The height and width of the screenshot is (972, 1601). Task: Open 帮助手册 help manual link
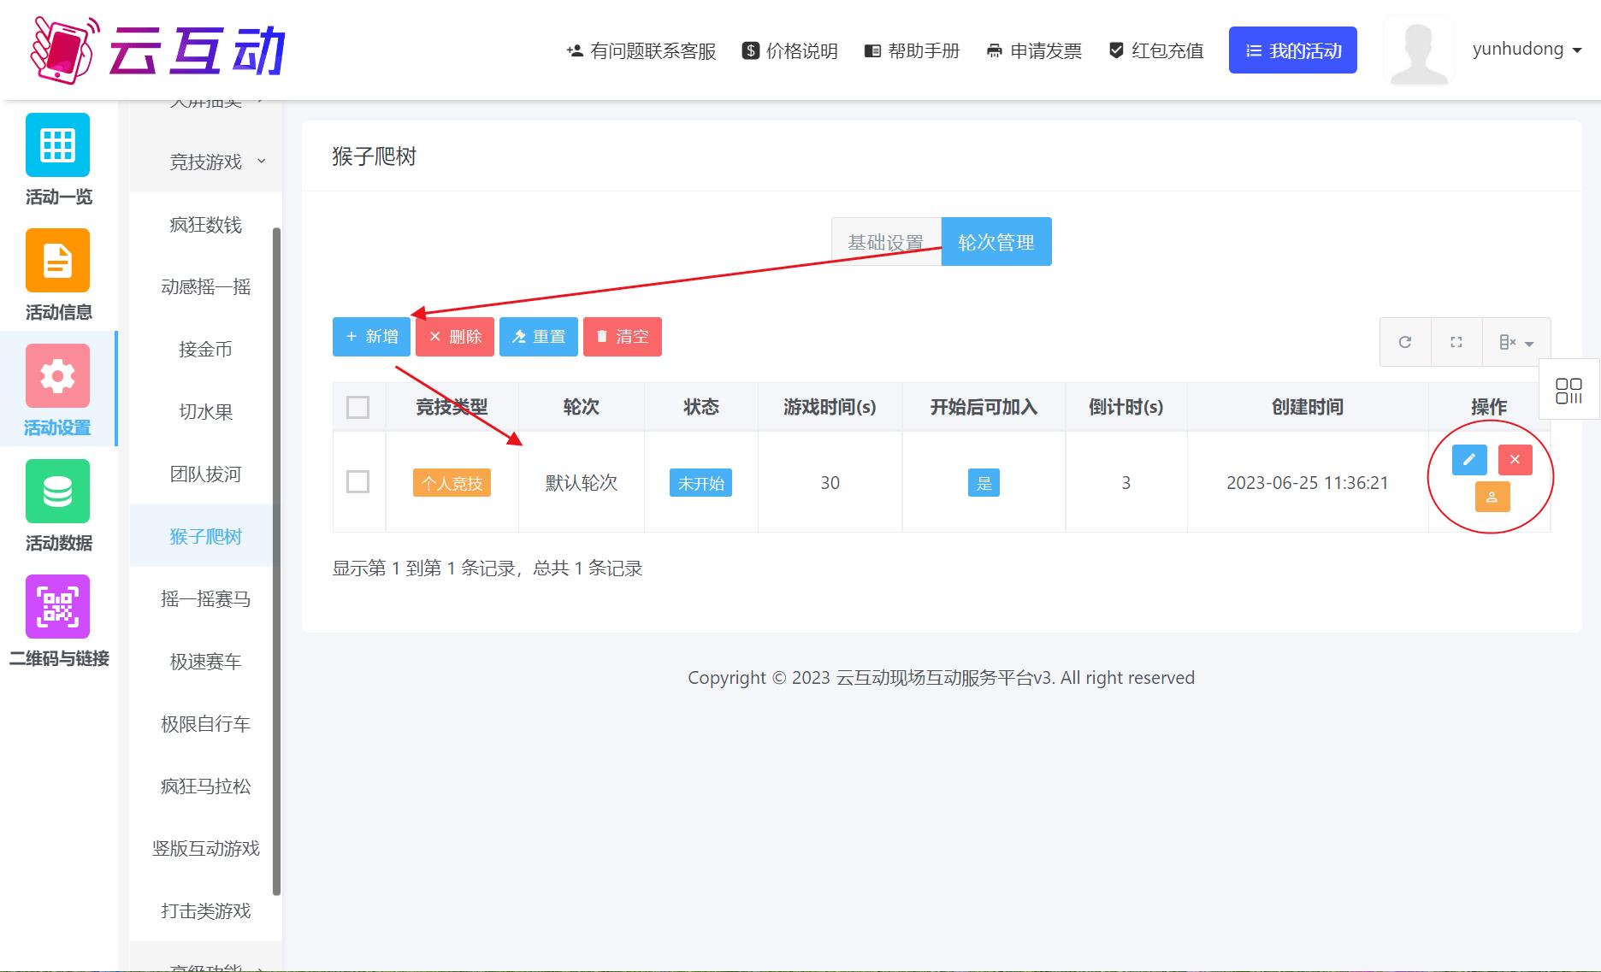coord(912,50)
